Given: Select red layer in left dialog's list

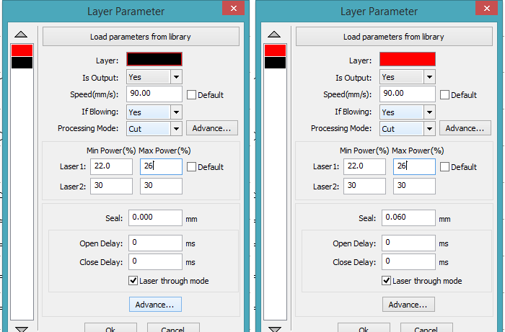Looking at the screenshot, I should click(x=22, y=50).
